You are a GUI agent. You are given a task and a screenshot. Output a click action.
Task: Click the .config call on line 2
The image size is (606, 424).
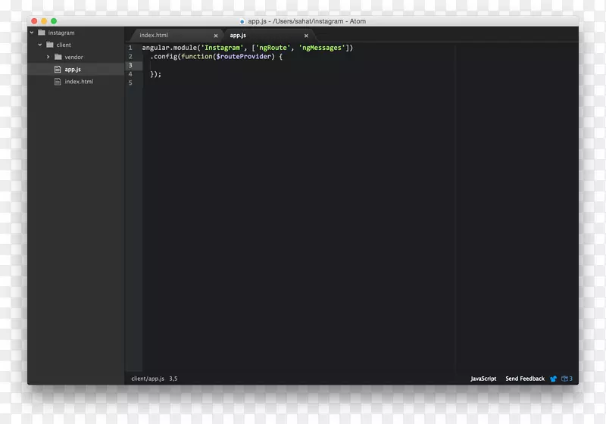[x=164, y=57]
